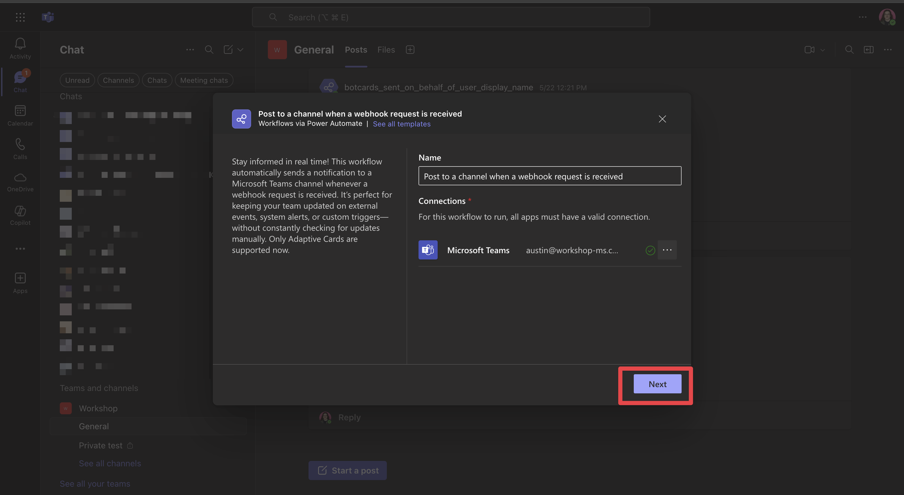Collapse the Chats section header

point(71,96)
